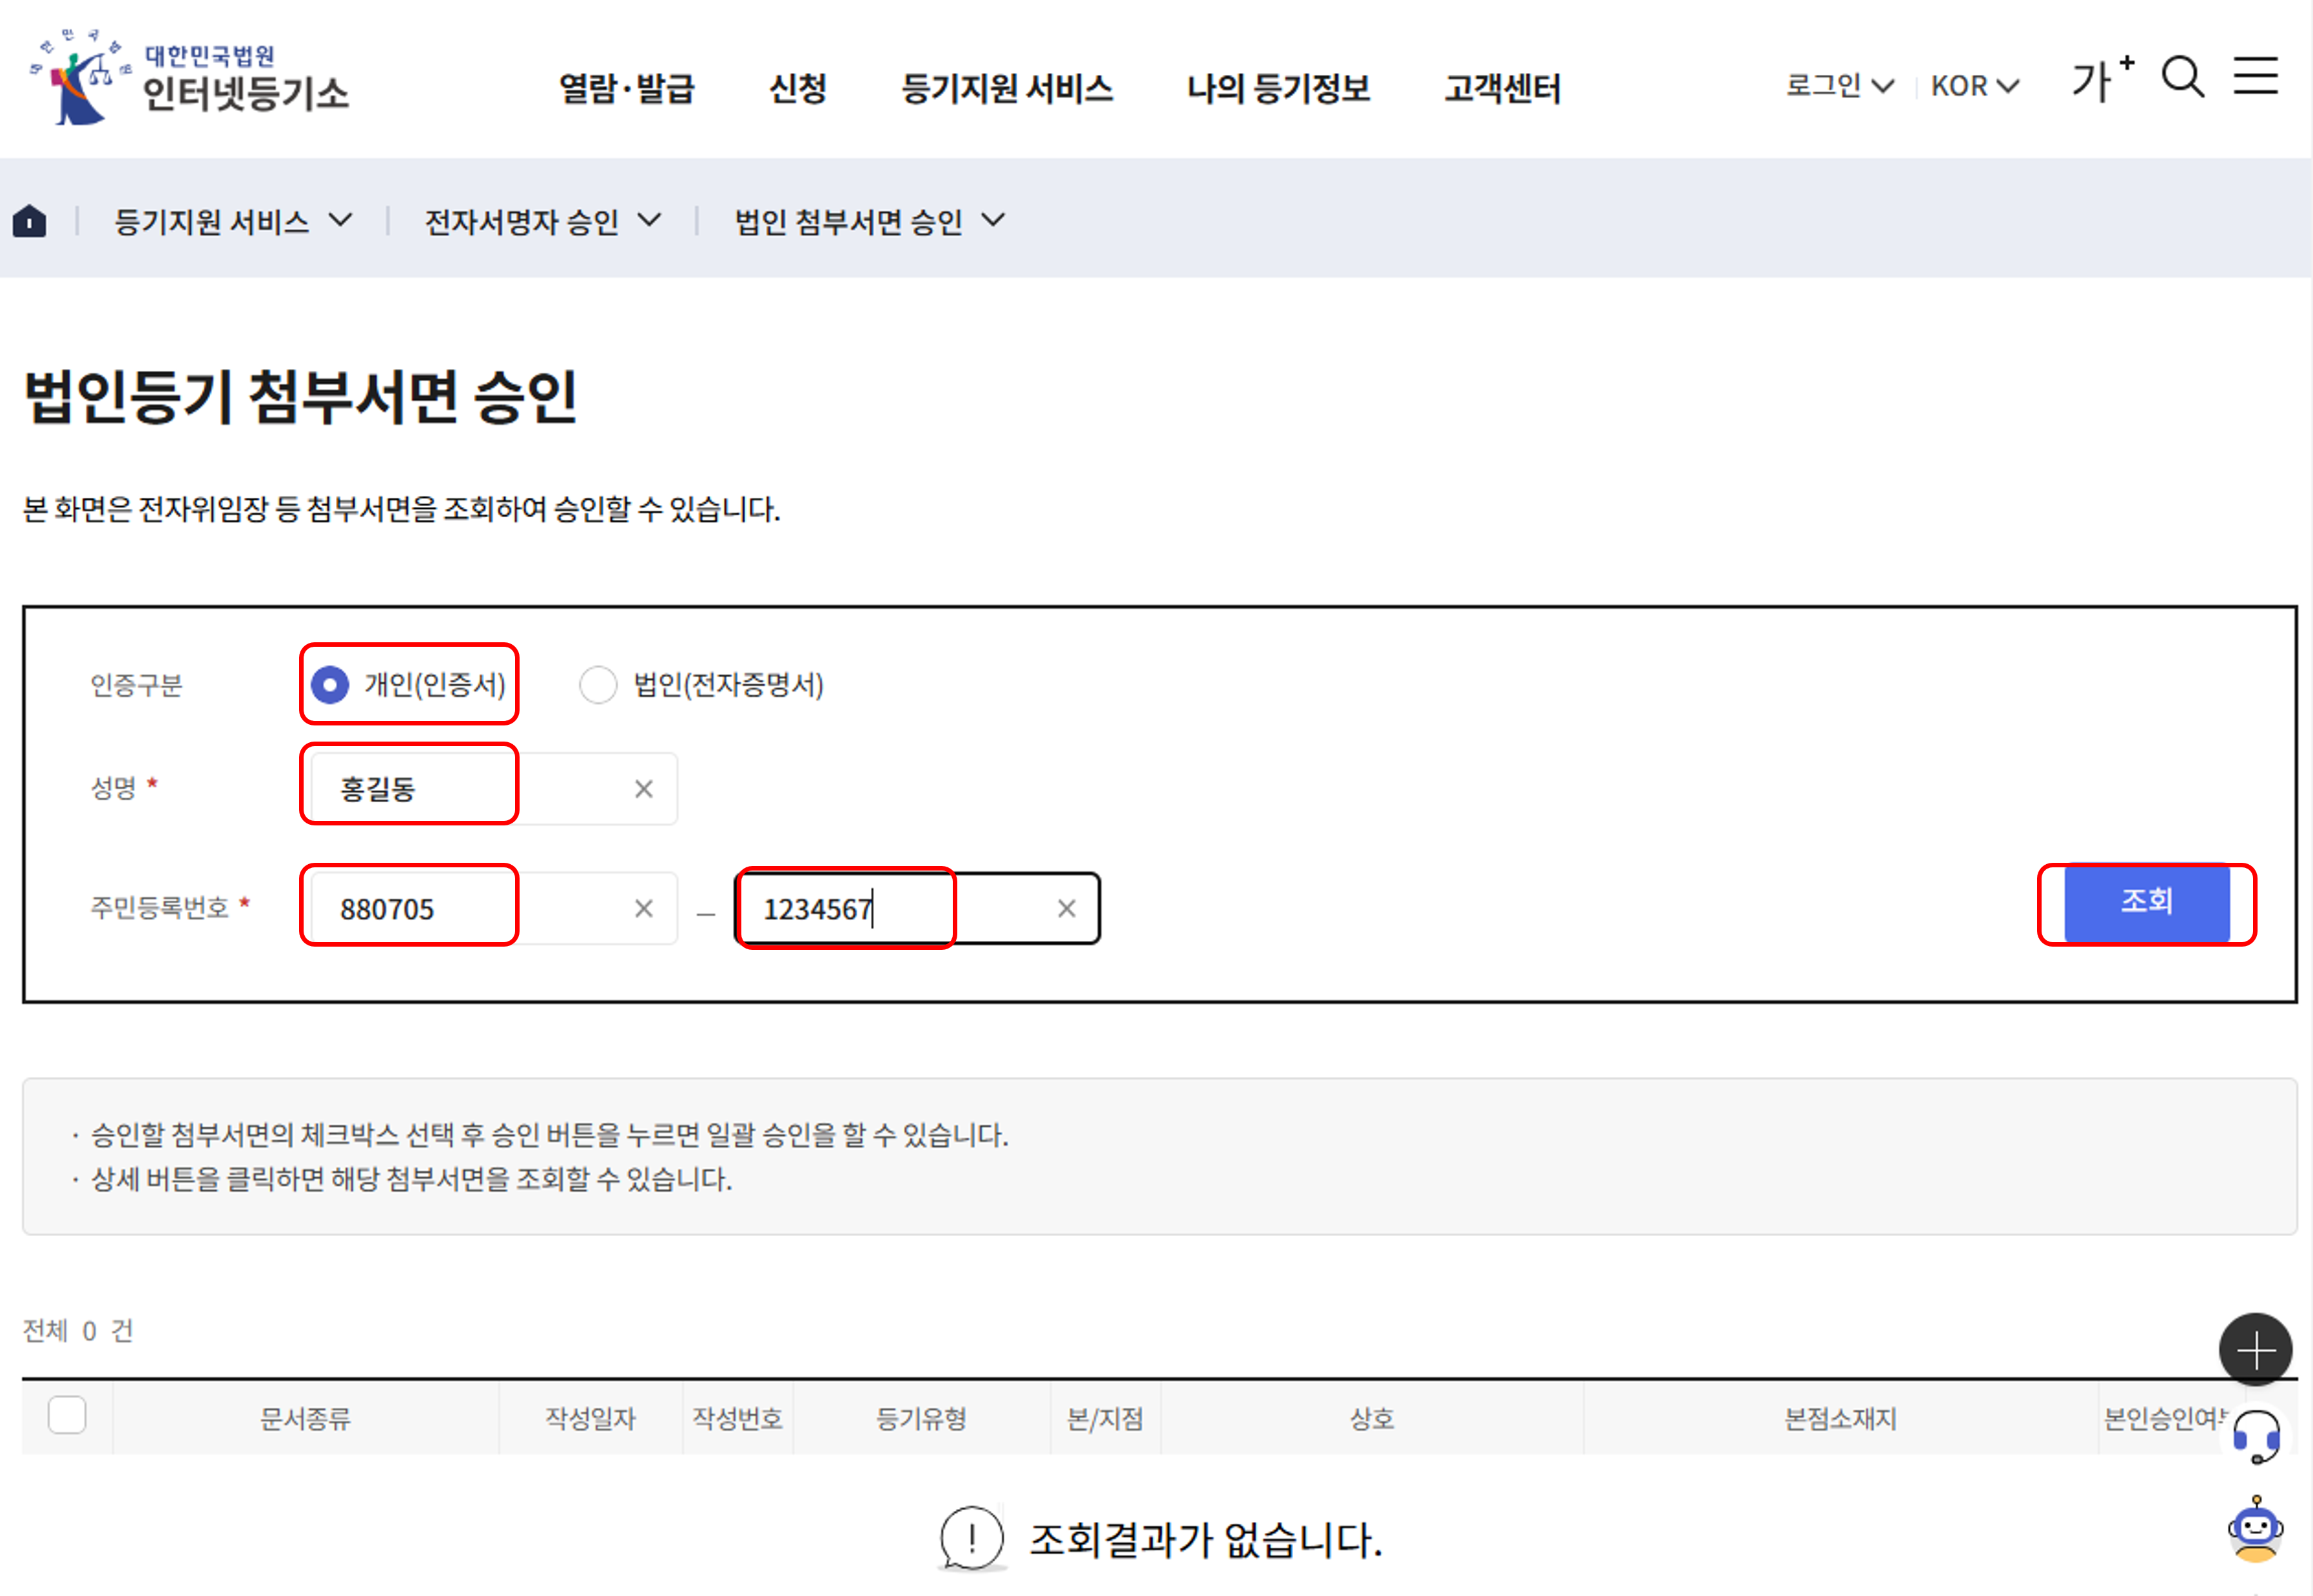Open the KOR language dropdown
Screen dimensions: 2313x1596
click(1974, 86)
